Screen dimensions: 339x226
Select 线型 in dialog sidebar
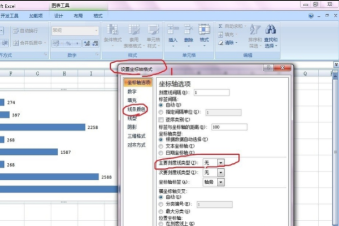[x=132, y=118]
